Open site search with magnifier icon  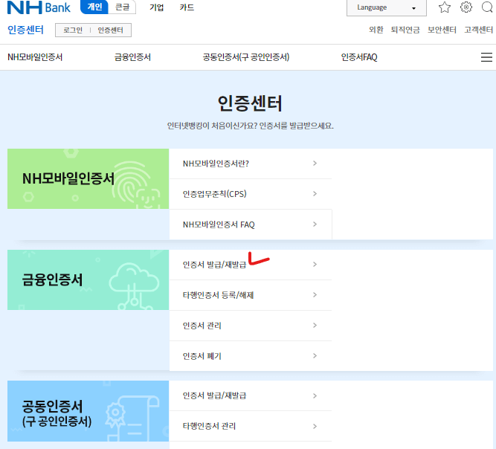coord(487,7)
